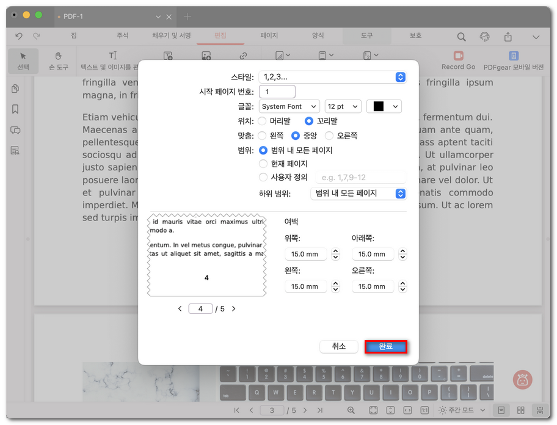Select the 머리말 radio button
The width and height of the screenshot is (557, 425).
263,121
